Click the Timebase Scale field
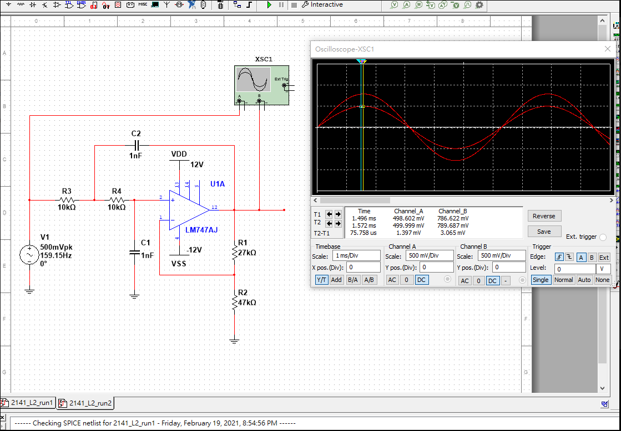Image resolution: width=621 pixels, height=431 pixels. (x=356, y=256)
